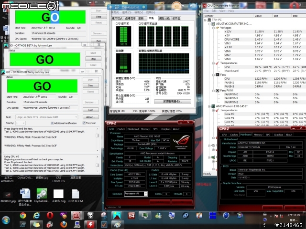Click Sensors... in the front ORTHOS window
The image size is (306, 229).
tap(90, 102)
